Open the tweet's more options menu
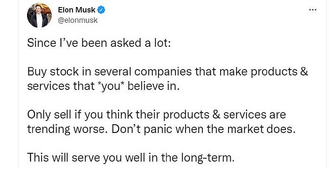333x169 pixels. coord(313,10)
